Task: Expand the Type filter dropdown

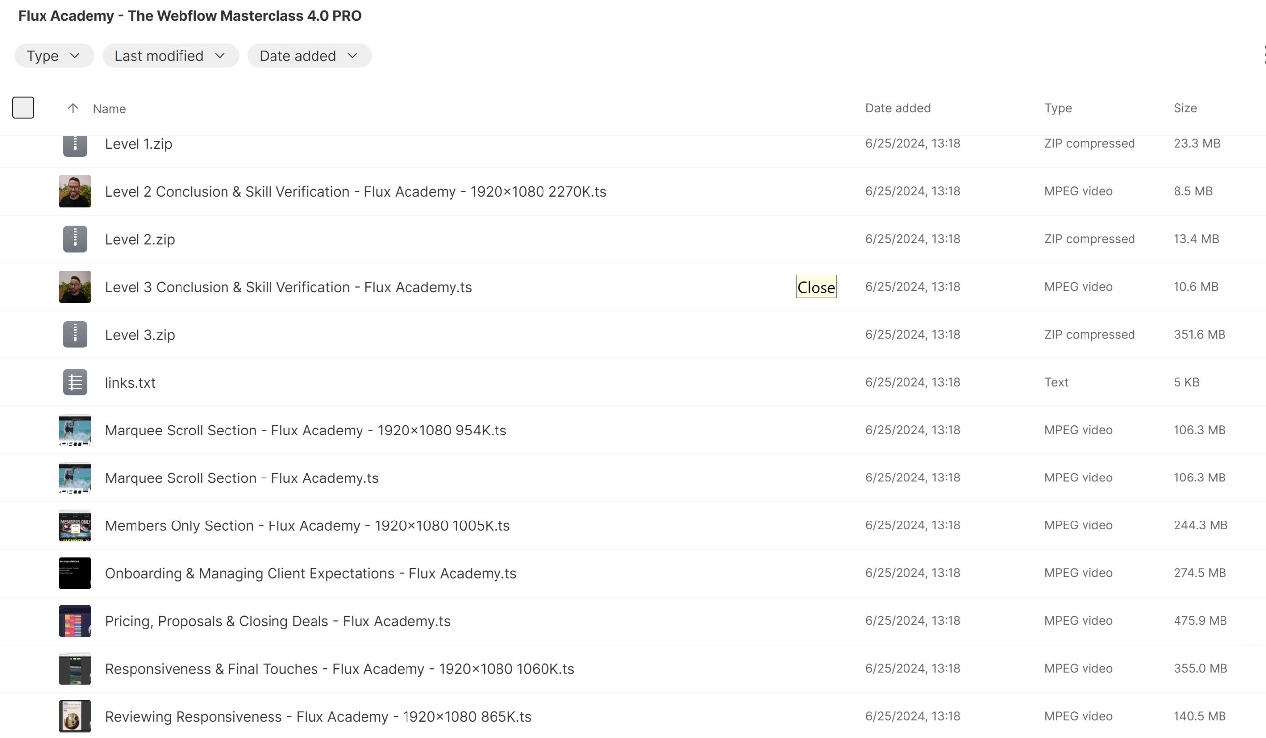Action: pos(54,56)
